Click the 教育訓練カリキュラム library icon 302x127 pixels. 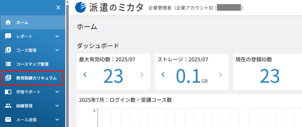pyautogui.click(x=8, y=78)
